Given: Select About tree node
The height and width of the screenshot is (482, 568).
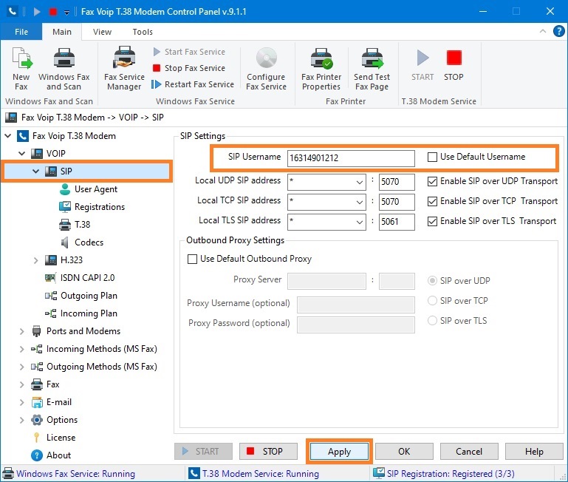Looking at the screenshot, I should point(51,455).
